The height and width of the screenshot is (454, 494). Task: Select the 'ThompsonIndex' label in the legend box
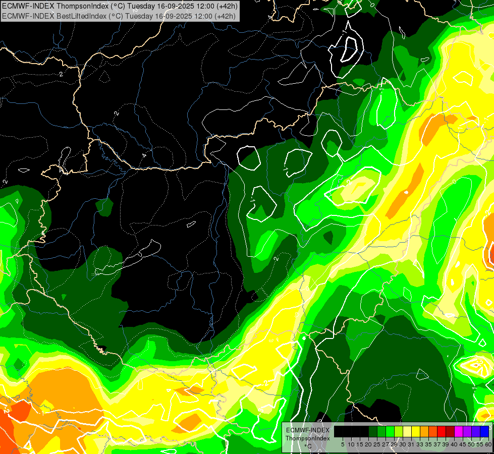tap(308, 438)
